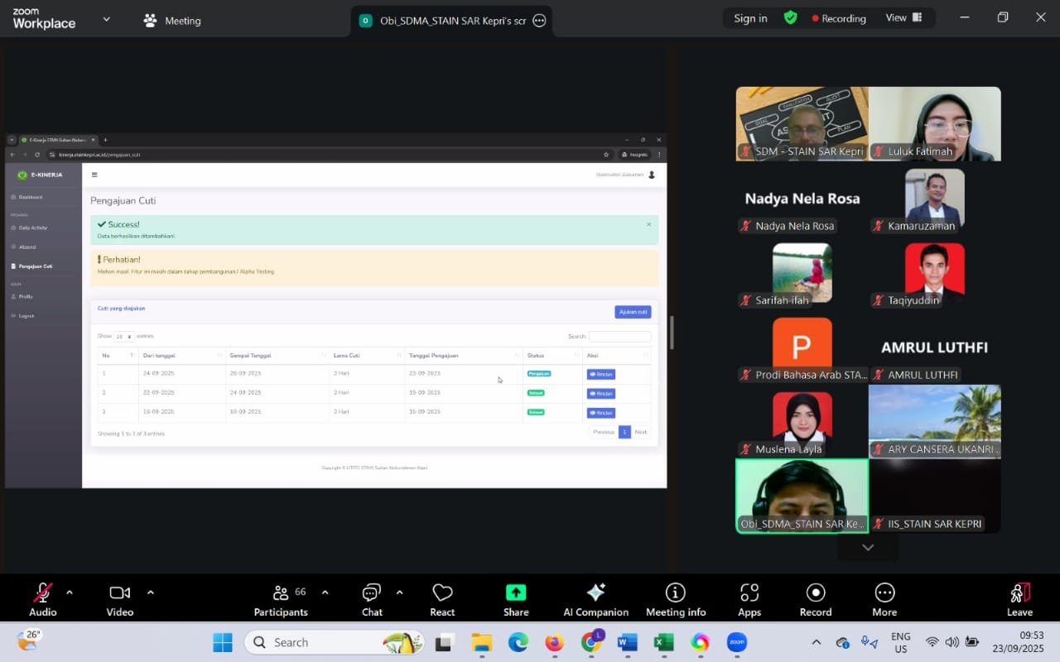The image size is (1060, 662).
Task: Open the View layout menu
Action: 903,18
